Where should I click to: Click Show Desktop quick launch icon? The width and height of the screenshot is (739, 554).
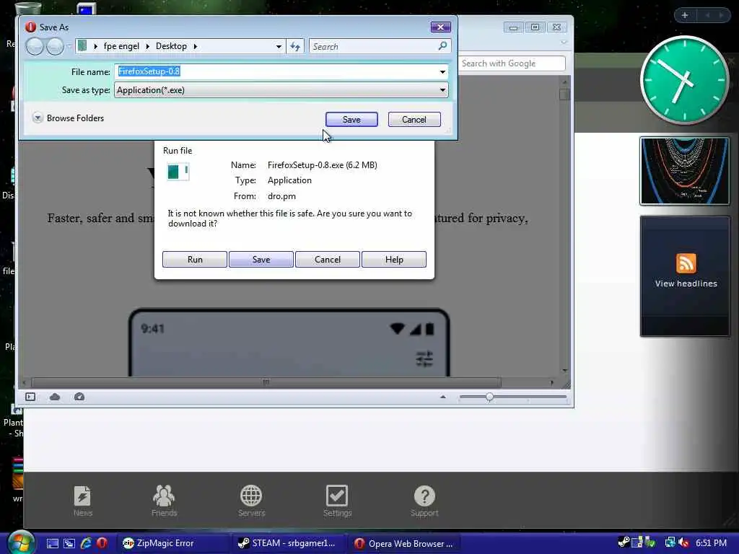[x=53, y=543]
